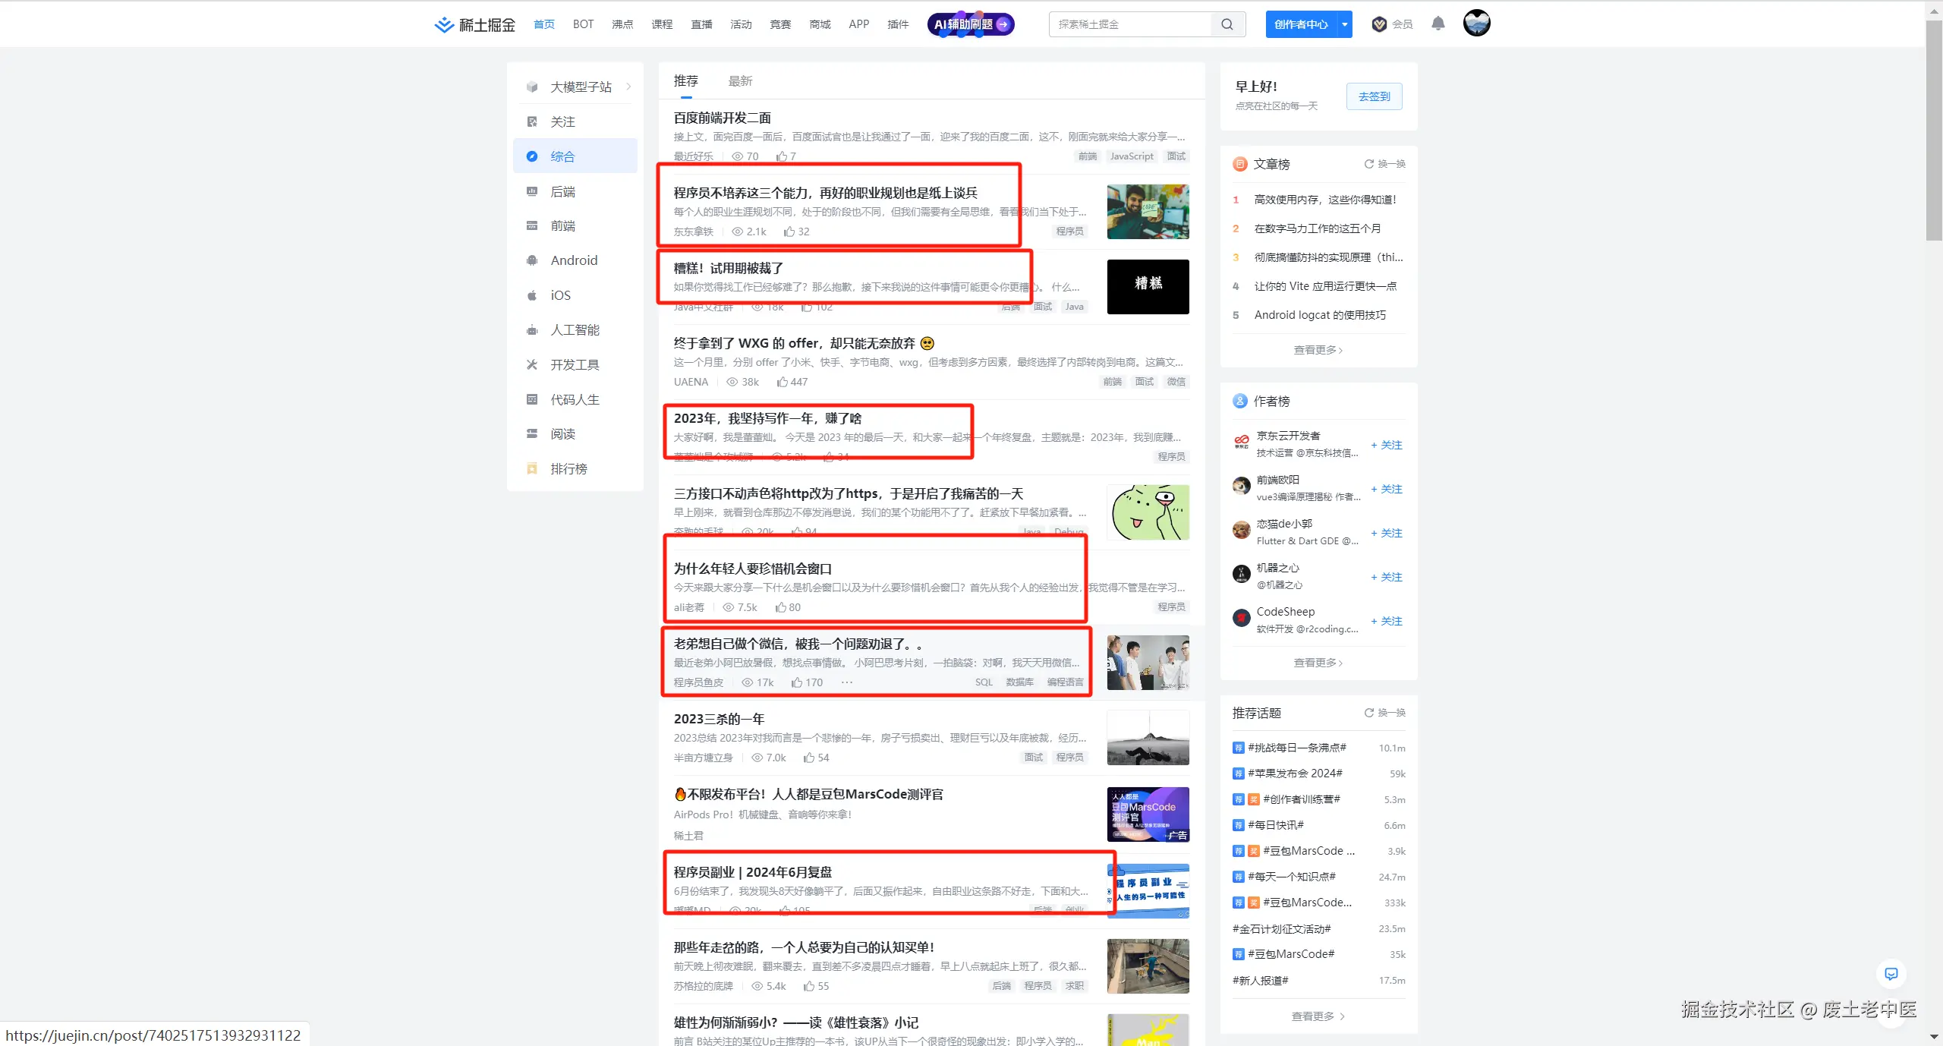Expand the 创作者中心 dropdown arrow

1344,24
